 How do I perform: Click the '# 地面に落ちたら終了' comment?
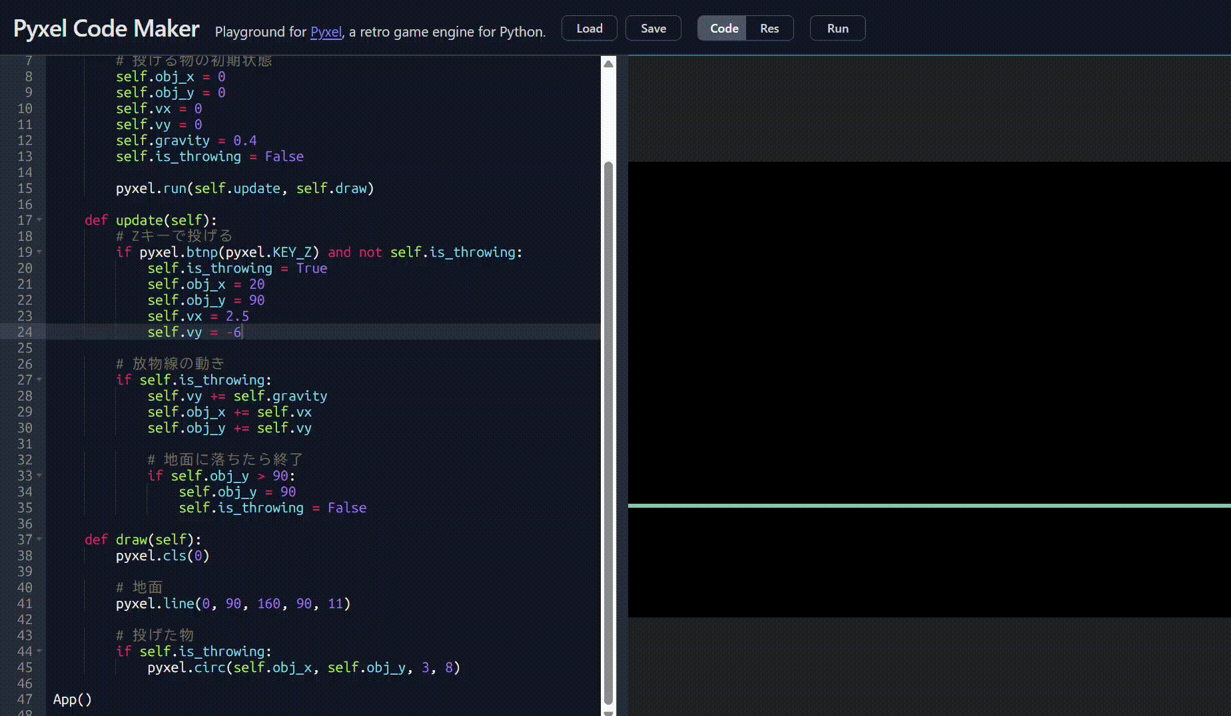point(225,460)
